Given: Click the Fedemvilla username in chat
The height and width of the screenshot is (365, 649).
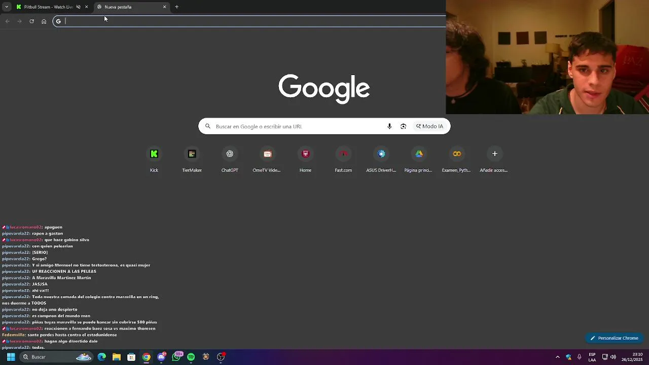Looking at the screenshot, I should point(13,335).
